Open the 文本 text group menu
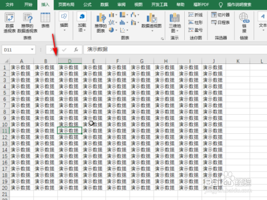 [x=263, y=22]
